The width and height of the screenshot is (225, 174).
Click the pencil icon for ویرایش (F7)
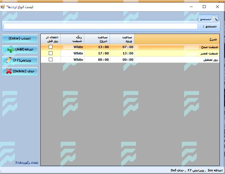pyautogui.click(x=9, y=60)
